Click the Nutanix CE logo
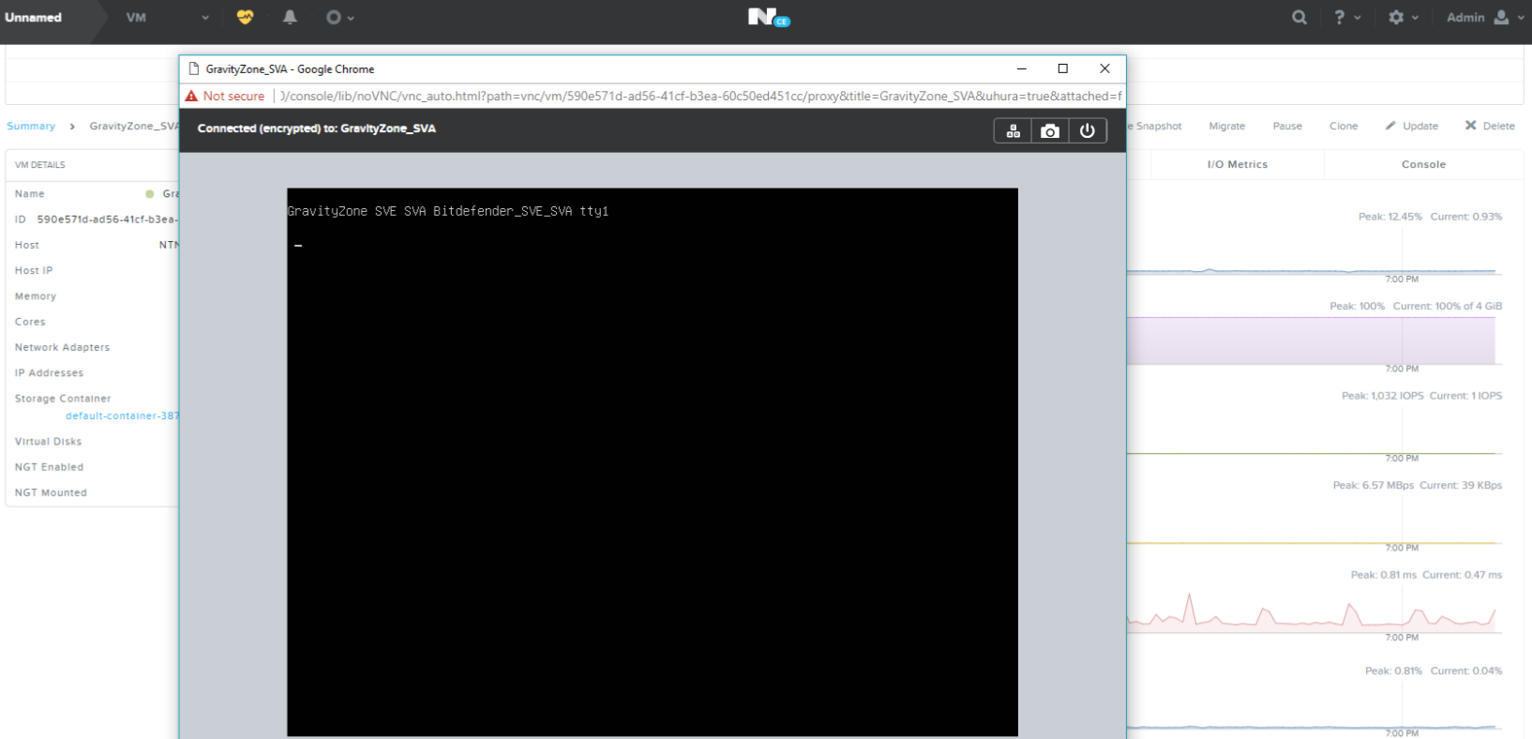 pyautogui.click(x=768, y=17)
